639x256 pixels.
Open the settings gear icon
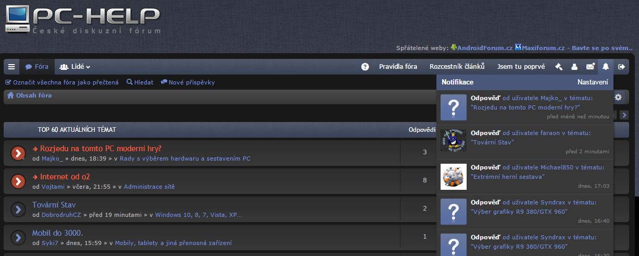click(618, 97)
